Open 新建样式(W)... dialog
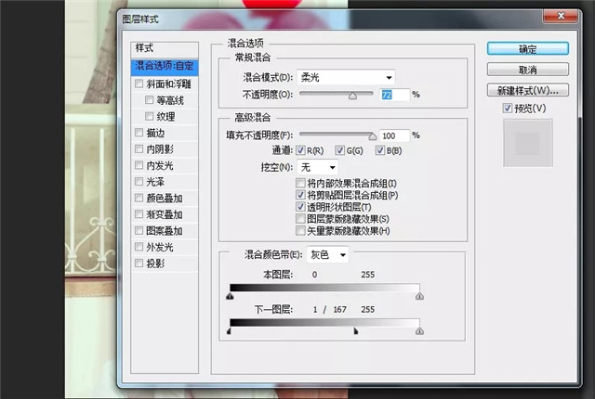 527,91
